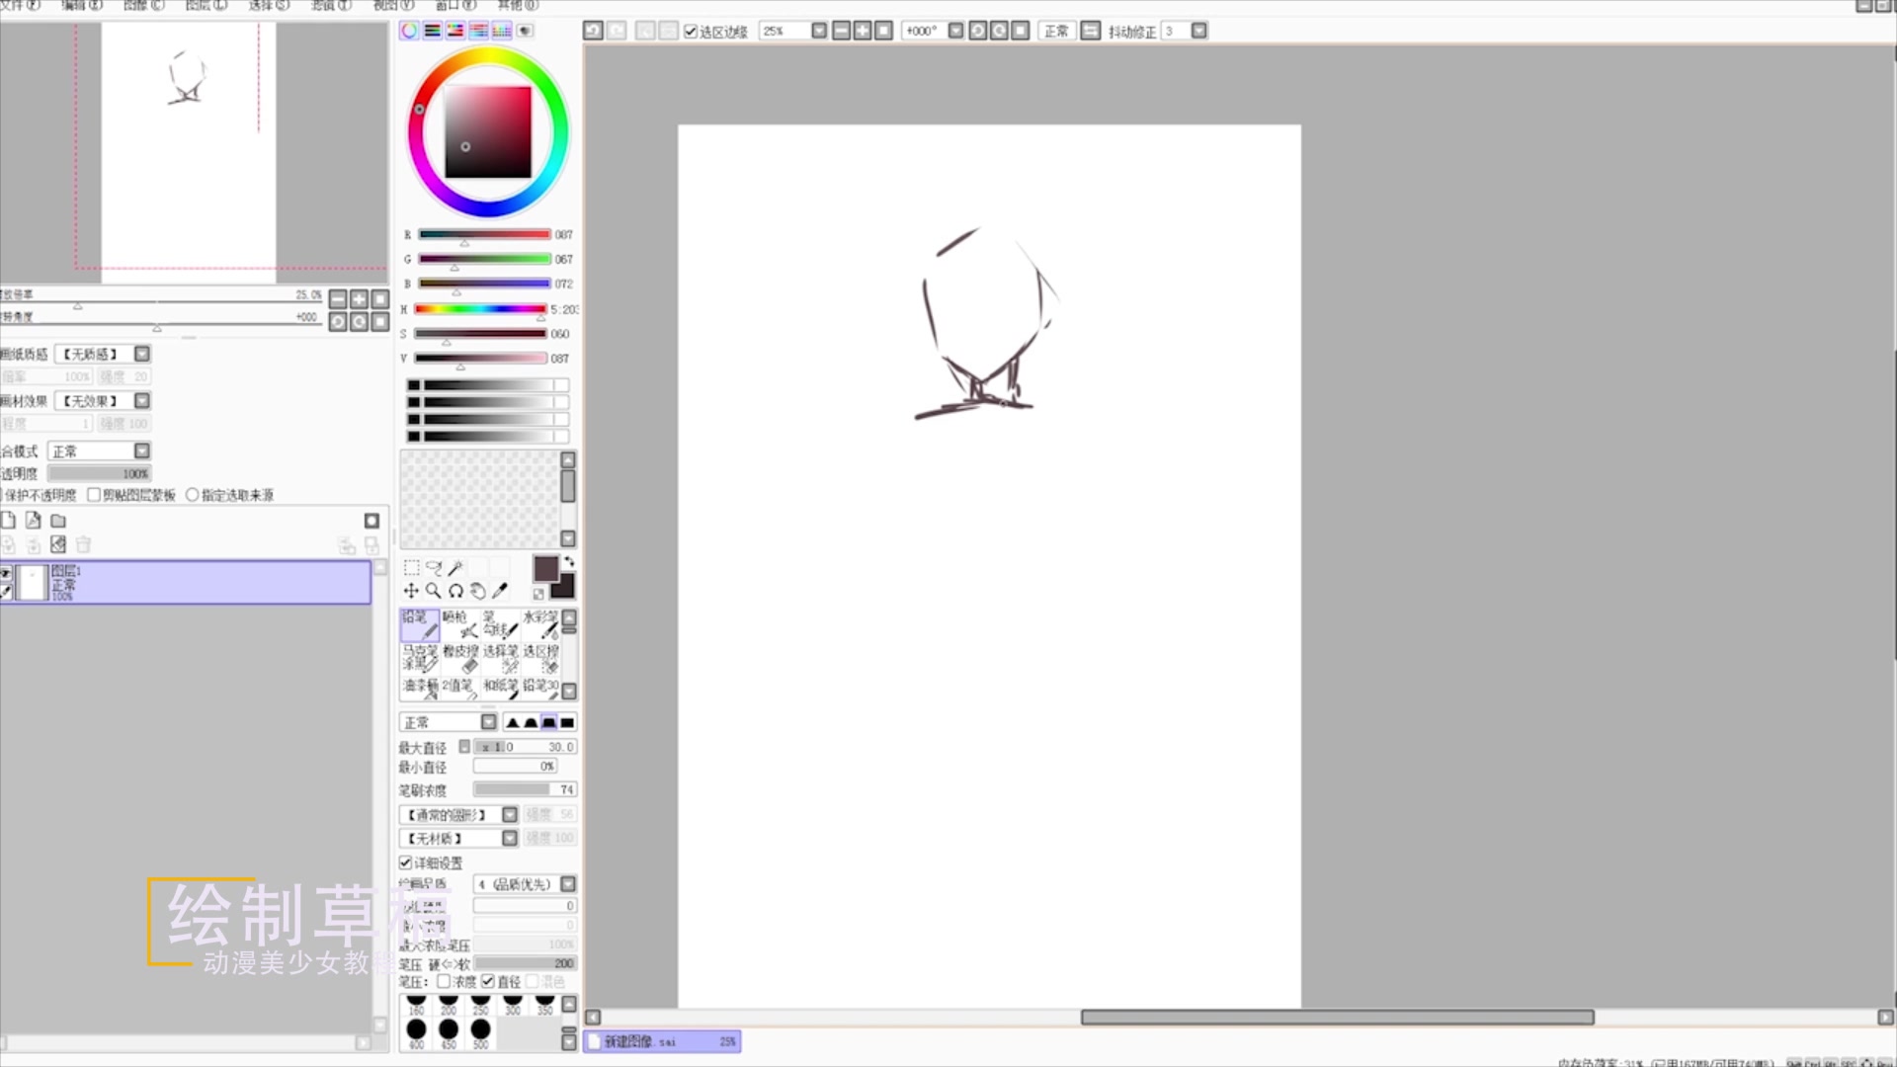Enable the 剪贴图层蒙板 checkbox

tap(94, 495)
